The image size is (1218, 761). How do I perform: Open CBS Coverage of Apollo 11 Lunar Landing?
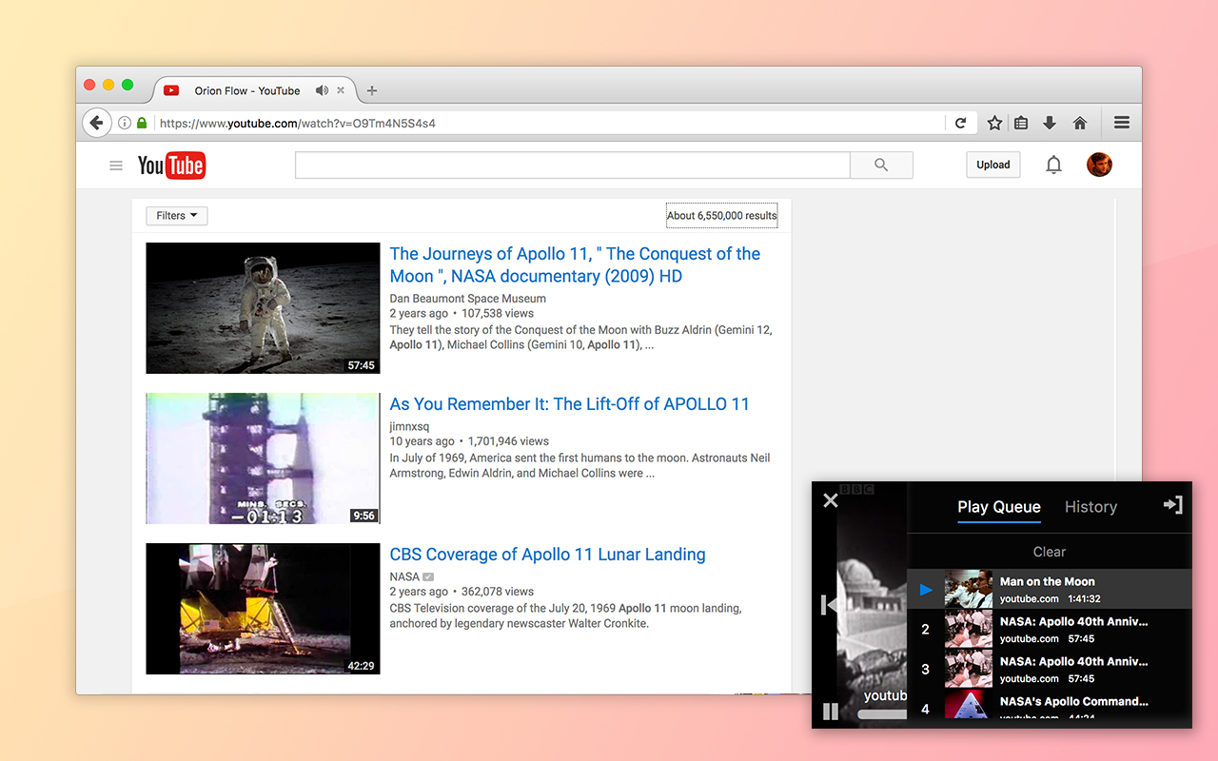coord(547,555)
